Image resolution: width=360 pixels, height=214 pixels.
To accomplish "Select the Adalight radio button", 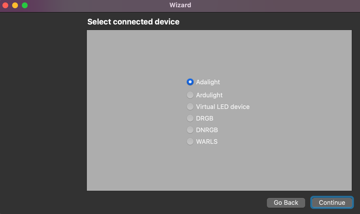I will pos(190,82).
